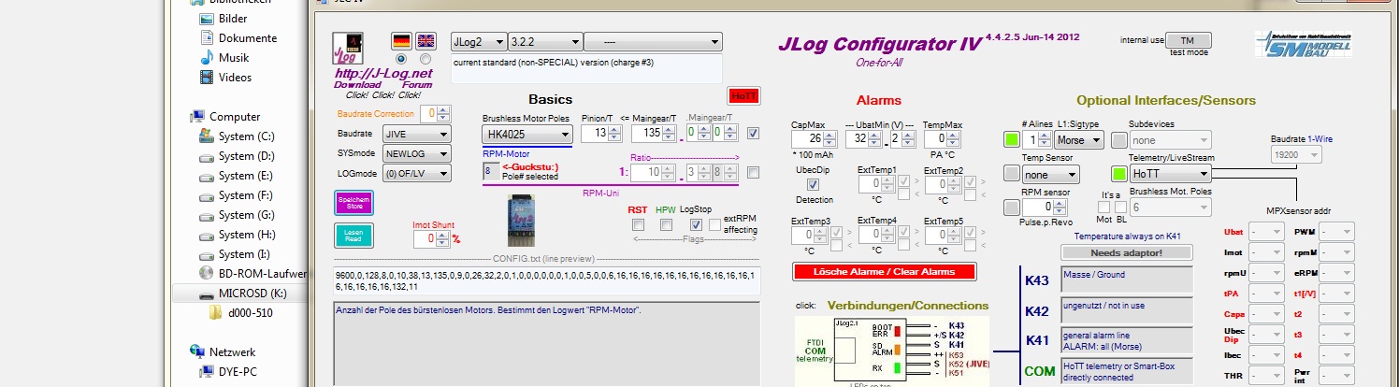Open the LOGmode (0) OF/LV dropdown
The image size is (1399, 387).
(418, 173)
